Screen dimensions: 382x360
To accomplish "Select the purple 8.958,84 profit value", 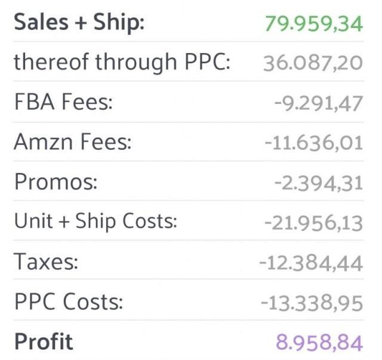I will [319, 343].
